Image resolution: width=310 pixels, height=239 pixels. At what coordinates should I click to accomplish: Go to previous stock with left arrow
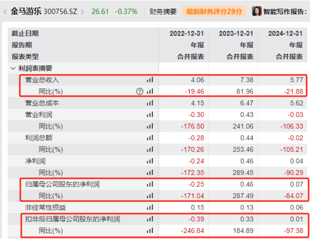point(5,12)
